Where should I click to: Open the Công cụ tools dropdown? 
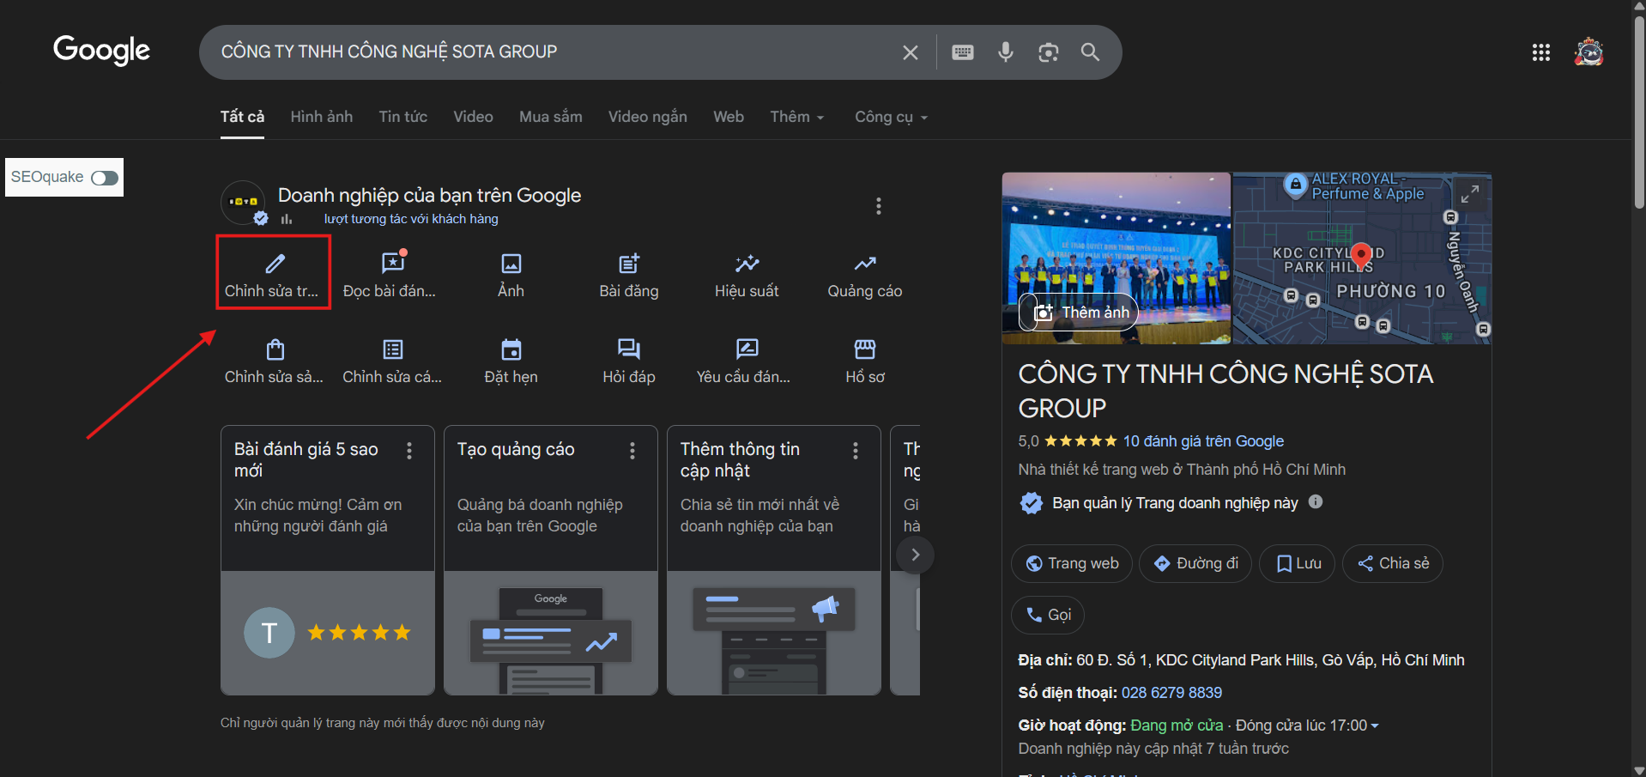(x=891, y=117)
